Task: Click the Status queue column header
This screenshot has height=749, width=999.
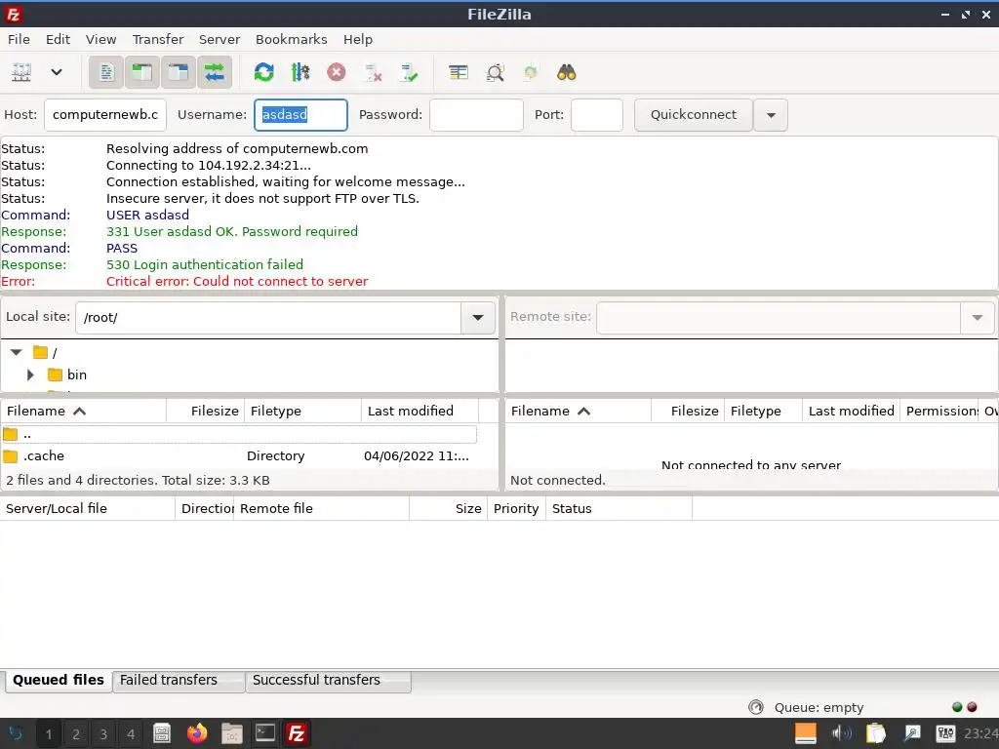Action: point(619,508)
